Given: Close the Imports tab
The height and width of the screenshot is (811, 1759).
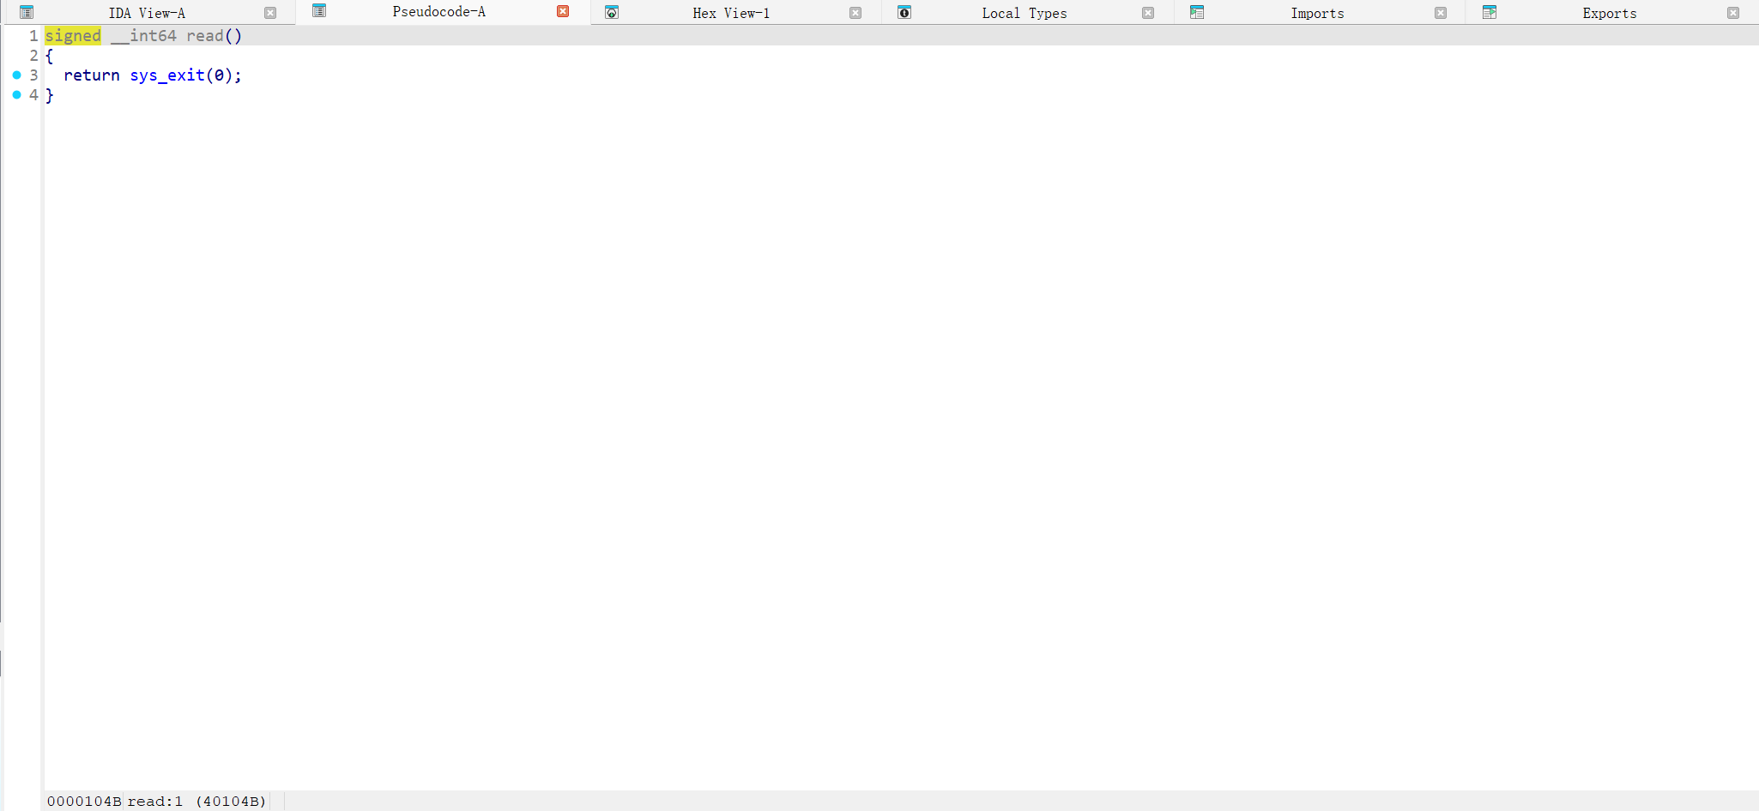Looking at the screenshot, I should pyautogui.click(x=1441, y=13).
